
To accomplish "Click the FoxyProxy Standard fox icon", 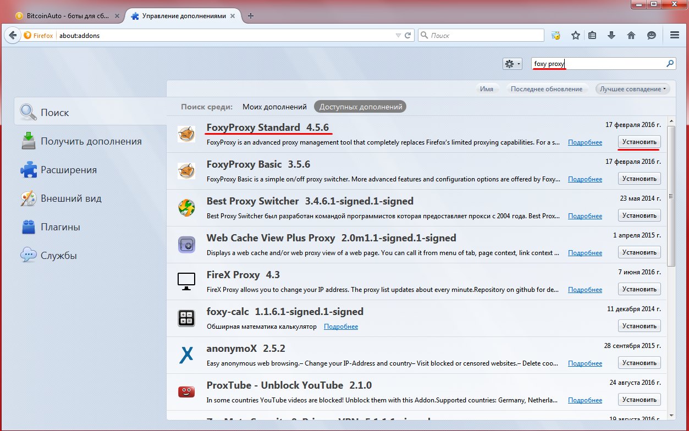I will [x=186, y=134].
